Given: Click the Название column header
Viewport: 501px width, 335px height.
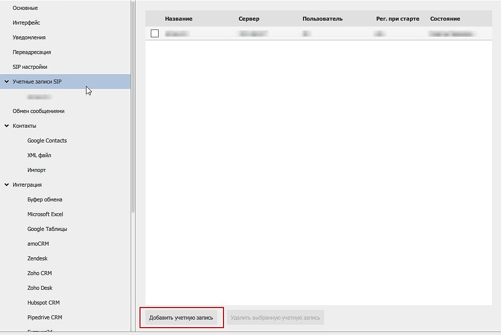Looking at the screenshot, I should 179,19.
